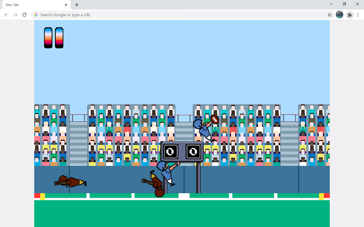Close the New Tab tab
The height and width of the screenshot is (227, 364).
pos(66,5)
